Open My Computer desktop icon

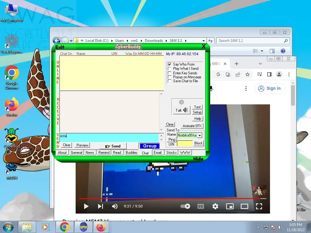[x=12, y=13]
